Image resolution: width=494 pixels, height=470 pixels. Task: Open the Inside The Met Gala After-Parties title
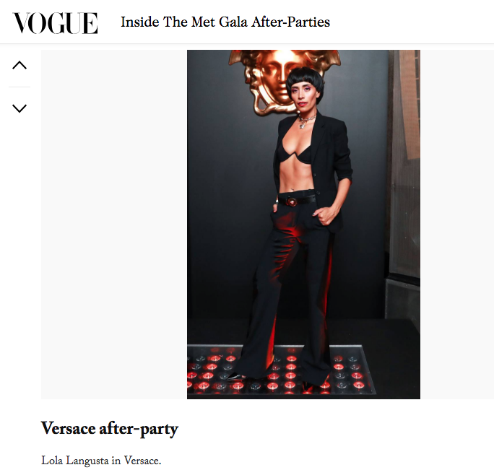tap(225, 22)
